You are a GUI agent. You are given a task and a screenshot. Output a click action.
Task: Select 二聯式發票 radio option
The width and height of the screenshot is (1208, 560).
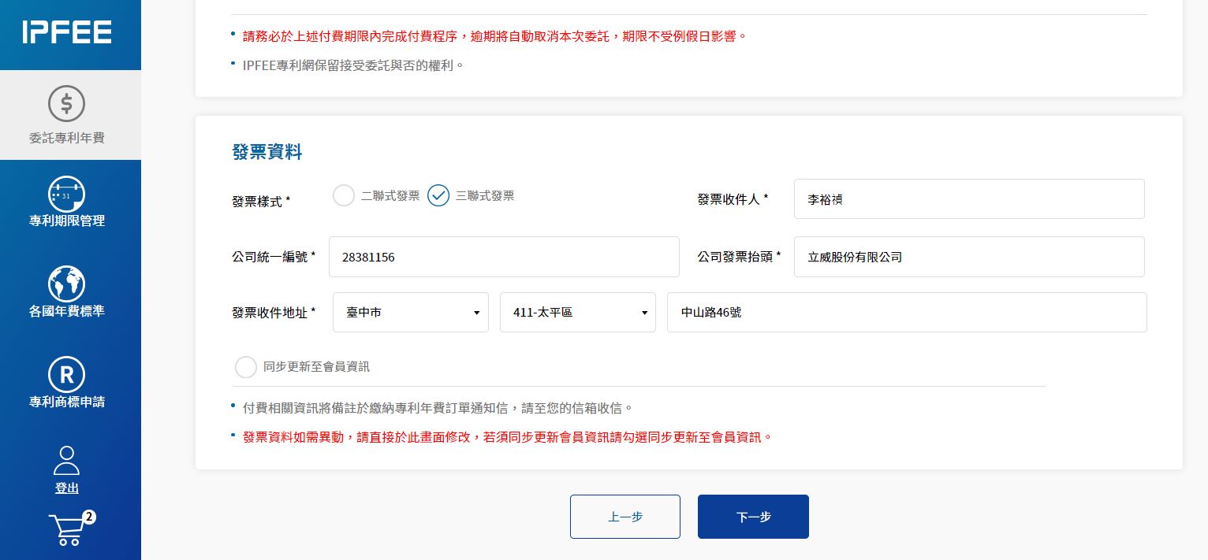pyautogui.click(x=344, y=195)
